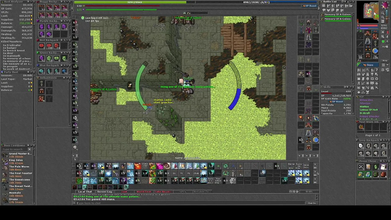Click the Stop button
This screenshot has height=220, width=391.
point(385,61)
